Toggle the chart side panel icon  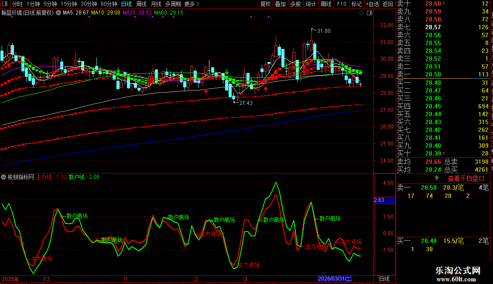(x=370, y=13)
